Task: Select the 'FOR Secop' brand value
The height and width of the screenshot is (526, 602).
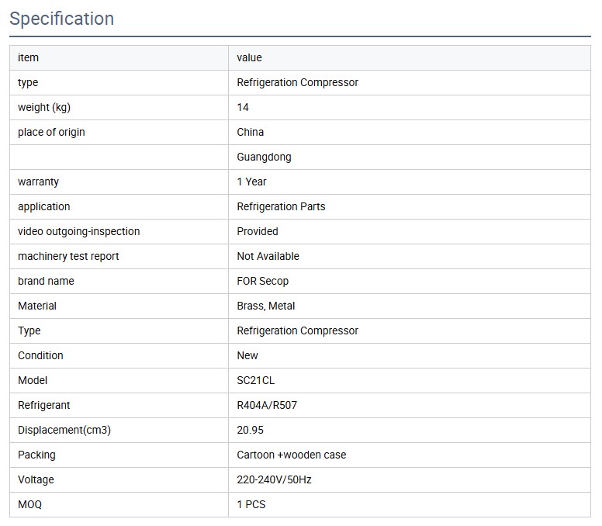Action: coord(262,281)
